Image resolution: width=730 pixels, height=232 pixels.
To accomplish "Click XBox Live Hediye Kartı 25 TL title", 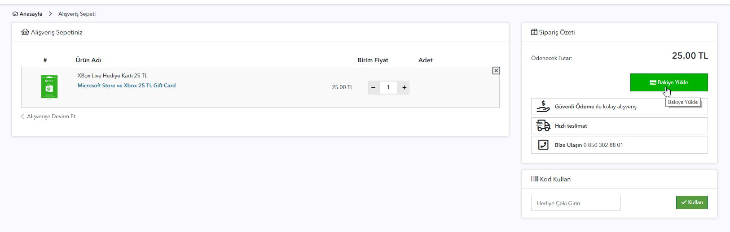I will (112, 76).
